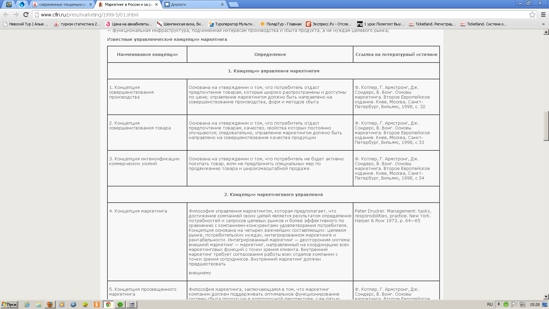549x309 pixels.
Task: Switch to the 'Диалоги' tab
Action: point(194,4)
